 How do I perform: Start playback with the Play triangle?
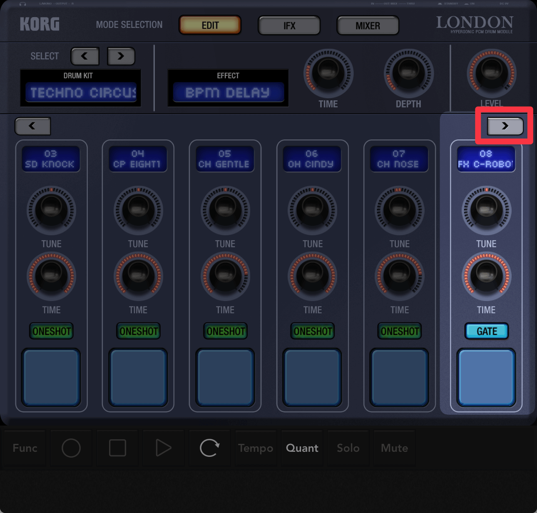(163, 448)
